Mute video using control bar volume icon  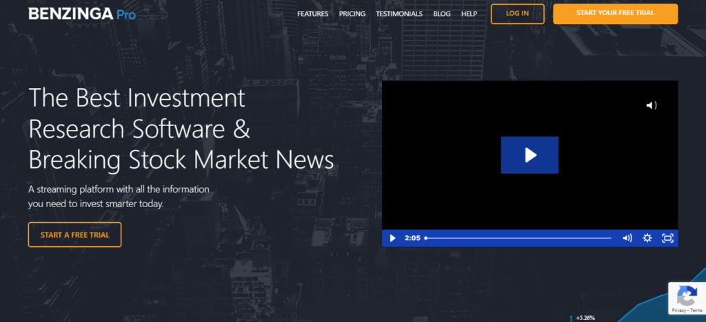(x=627, y=238)
